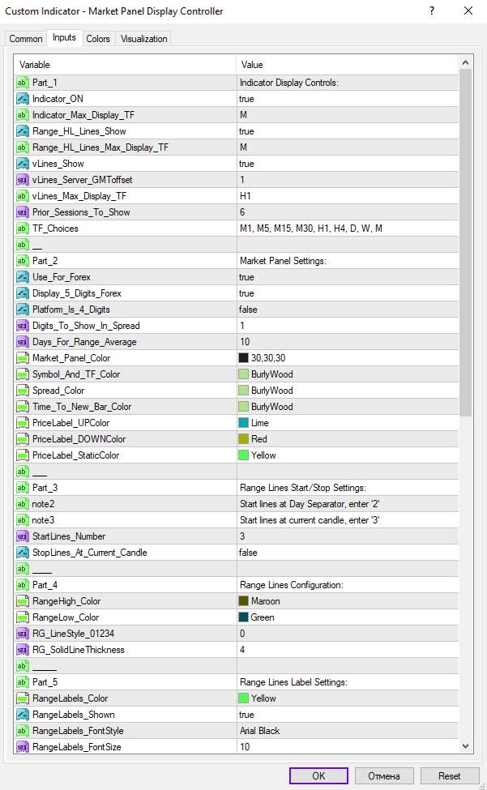487x790 pixels.
Task: Select the Inputs tab
Action: (64, 38)
